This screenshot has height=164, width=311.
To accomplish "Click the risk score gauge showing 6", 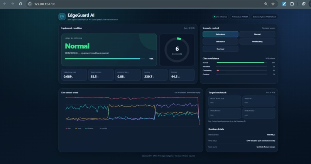I will point(177,50).
